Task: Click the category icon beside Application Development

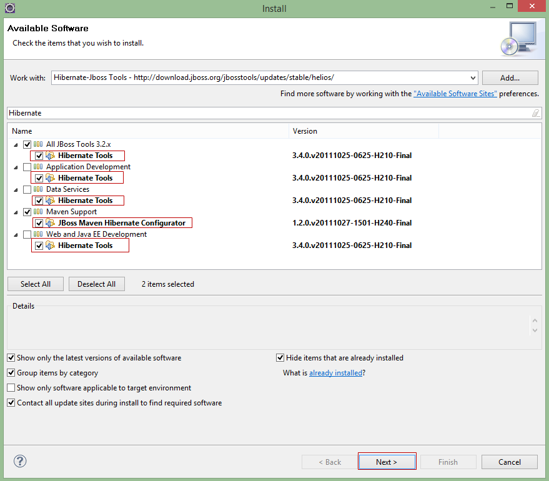Action: tap(38, 167)
